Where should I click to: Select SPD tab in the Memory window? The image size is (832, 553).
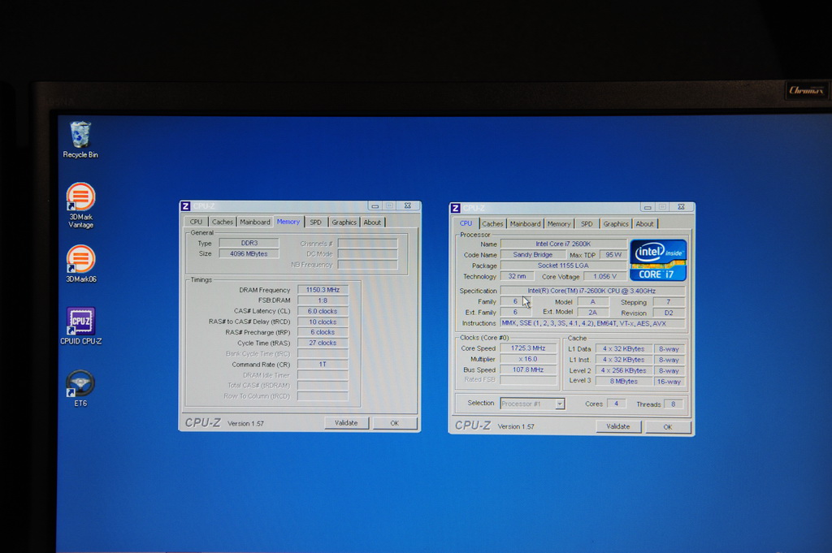[x=316, y=222]
